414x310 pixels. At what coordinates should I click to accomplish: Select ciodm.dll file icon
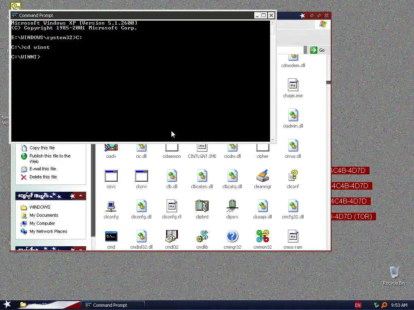coord(232,148)
